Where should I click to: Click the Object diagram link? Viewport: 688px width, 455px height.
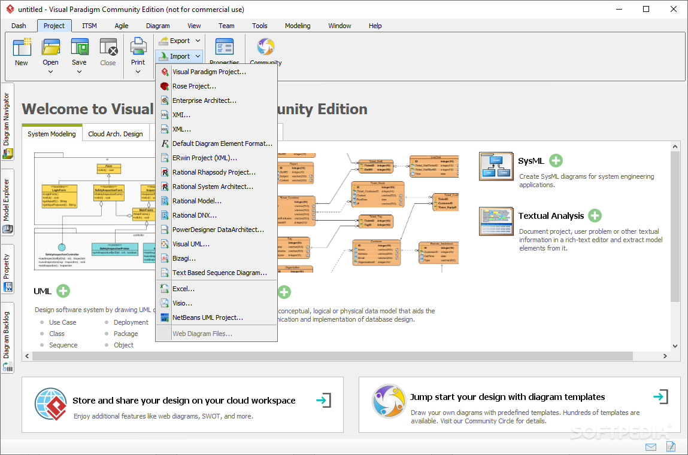coord(124,345)
